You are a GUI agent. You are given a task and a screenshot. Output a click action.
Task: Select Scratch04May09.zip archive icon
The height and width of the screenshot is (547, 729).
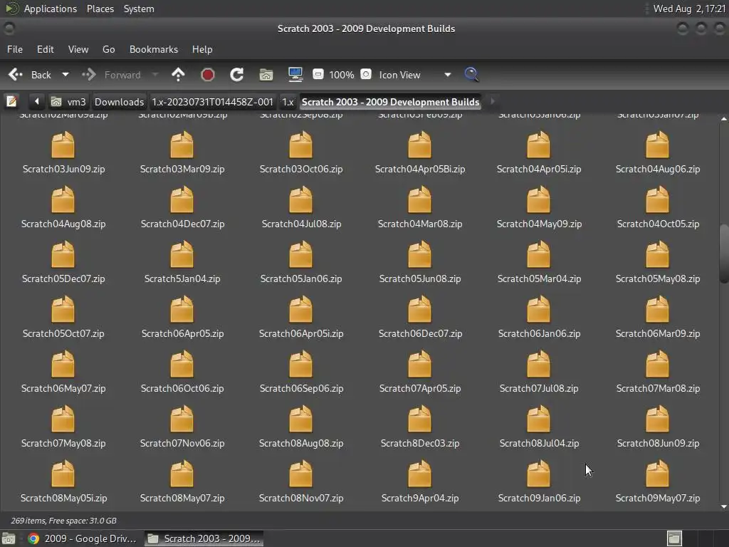point(538,200)
